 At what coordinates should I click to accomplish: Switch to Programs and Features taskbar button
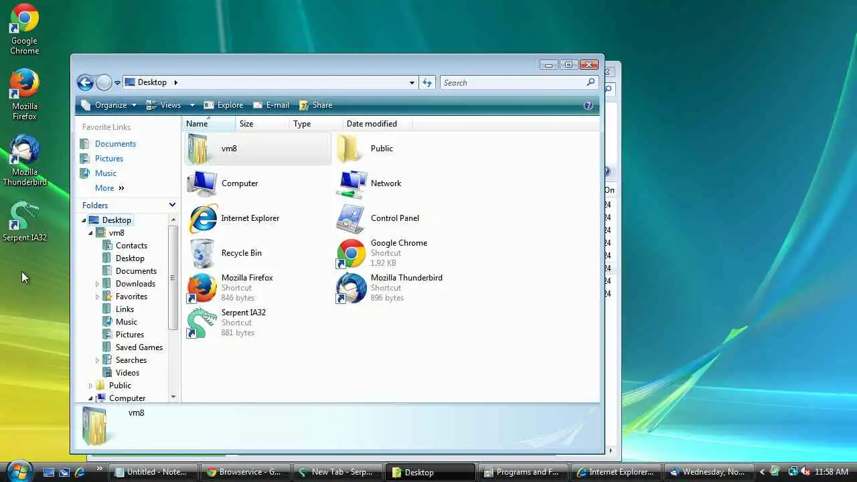click(x=523, y=472)
